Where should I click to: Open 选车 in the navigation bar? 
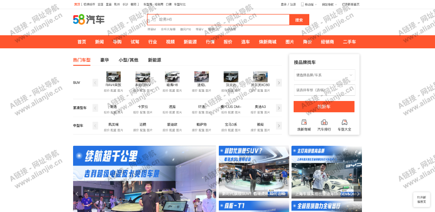(x=245, y=42)
